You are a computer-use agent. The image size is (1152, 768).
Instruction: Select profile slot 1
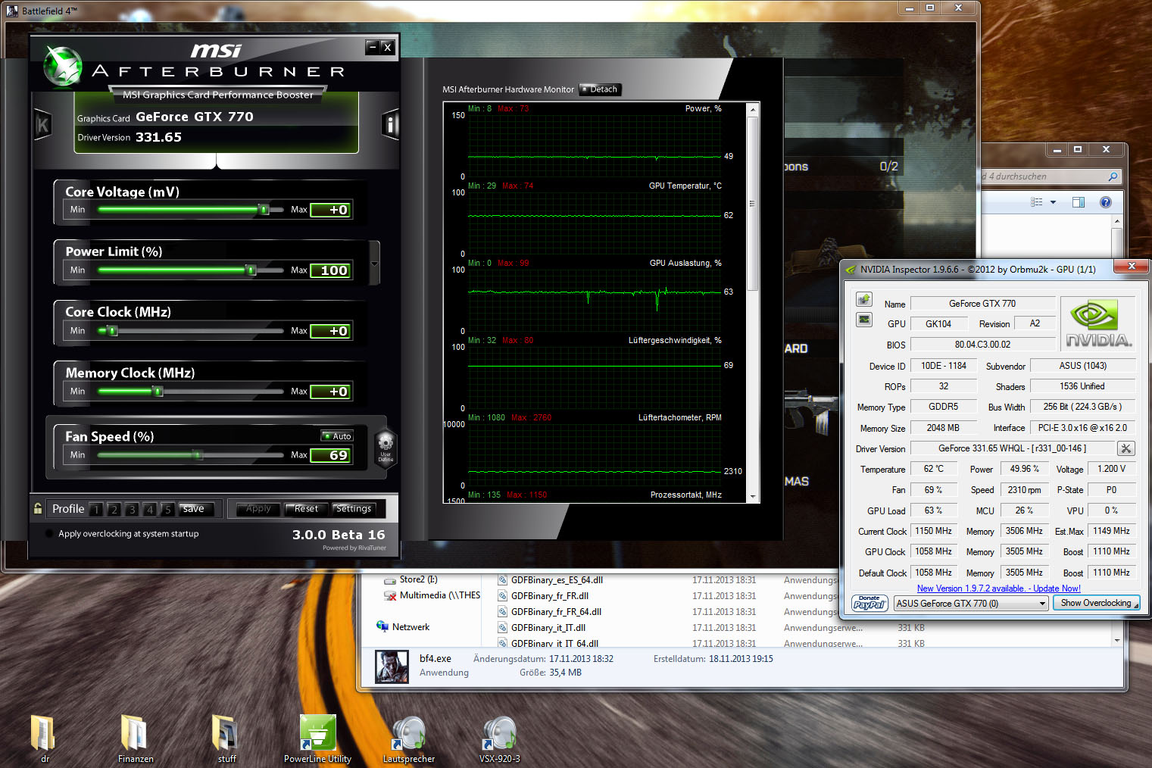[96, 509]
